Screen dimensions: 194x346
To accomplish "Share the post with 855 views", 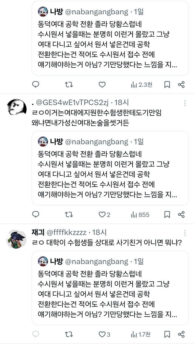I will [x=181, y=214].
